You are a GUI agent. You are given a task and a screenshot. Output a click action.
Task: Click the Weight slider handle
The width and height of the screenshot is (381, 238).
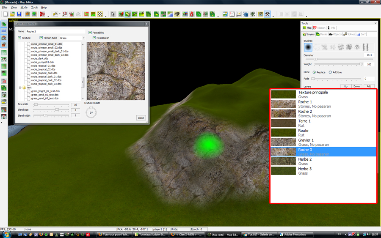(x=361, y=64)
